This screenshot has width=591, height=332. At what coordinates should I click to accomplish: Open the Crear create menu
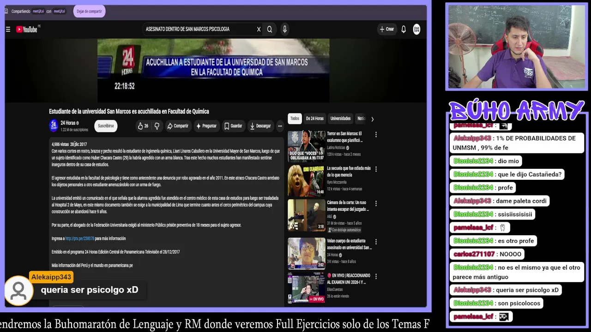(386, 29)
